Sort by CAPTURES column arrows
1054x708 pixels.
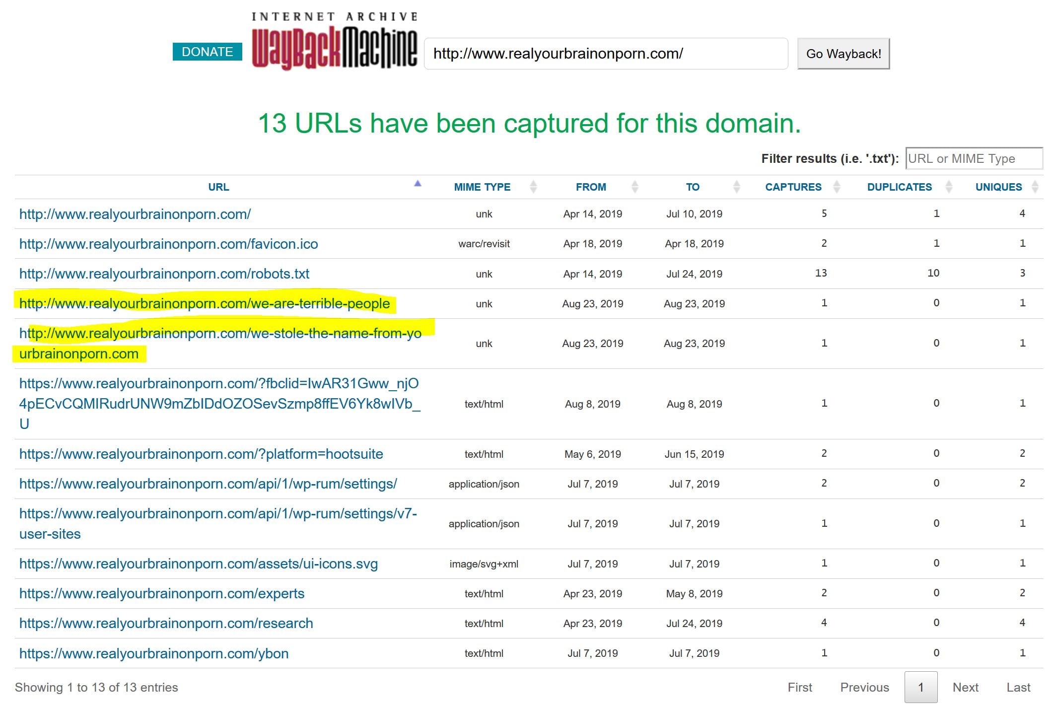837,187
